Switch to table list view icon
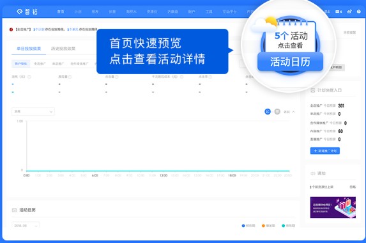 click(x=277, y=112)
